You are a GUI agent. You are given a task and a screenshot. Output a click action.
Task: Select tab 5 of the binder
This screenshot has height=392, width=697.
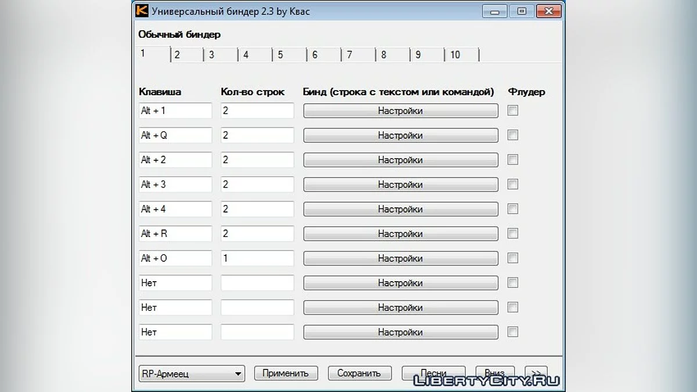[281, 55]
